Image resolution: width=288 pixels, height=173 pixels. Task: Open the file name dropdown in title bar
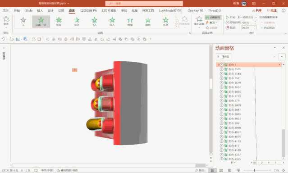(69, 3)
